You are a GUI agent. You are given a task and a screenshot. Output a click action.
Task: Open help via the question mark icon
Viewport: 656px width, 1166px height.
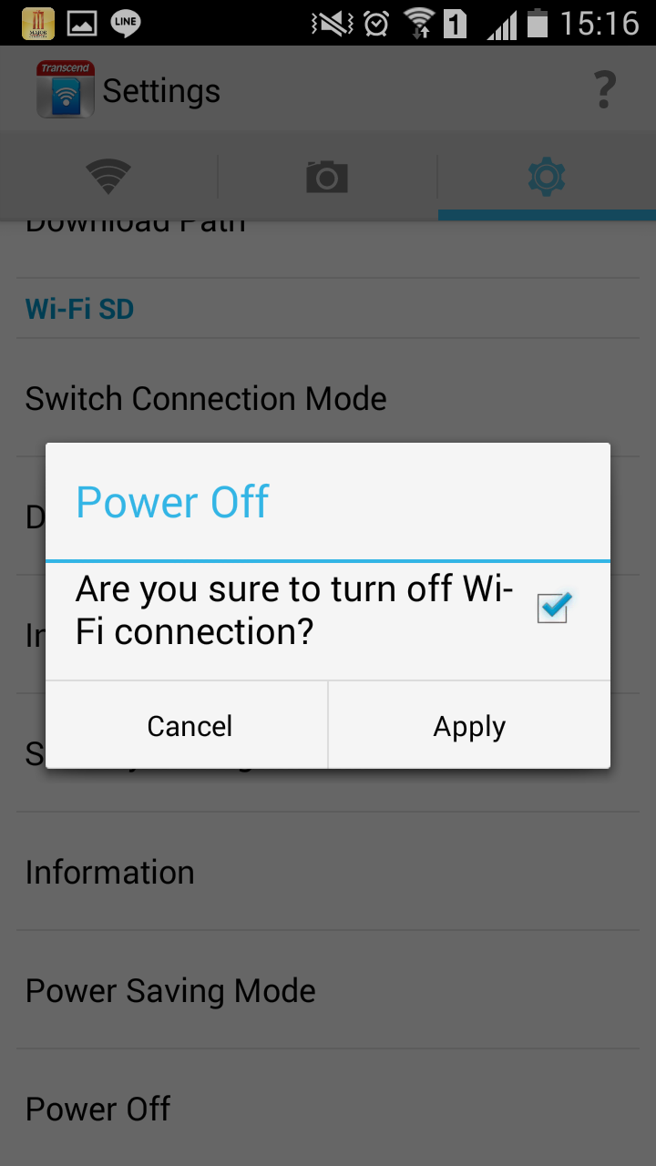[x=604, y=90]
